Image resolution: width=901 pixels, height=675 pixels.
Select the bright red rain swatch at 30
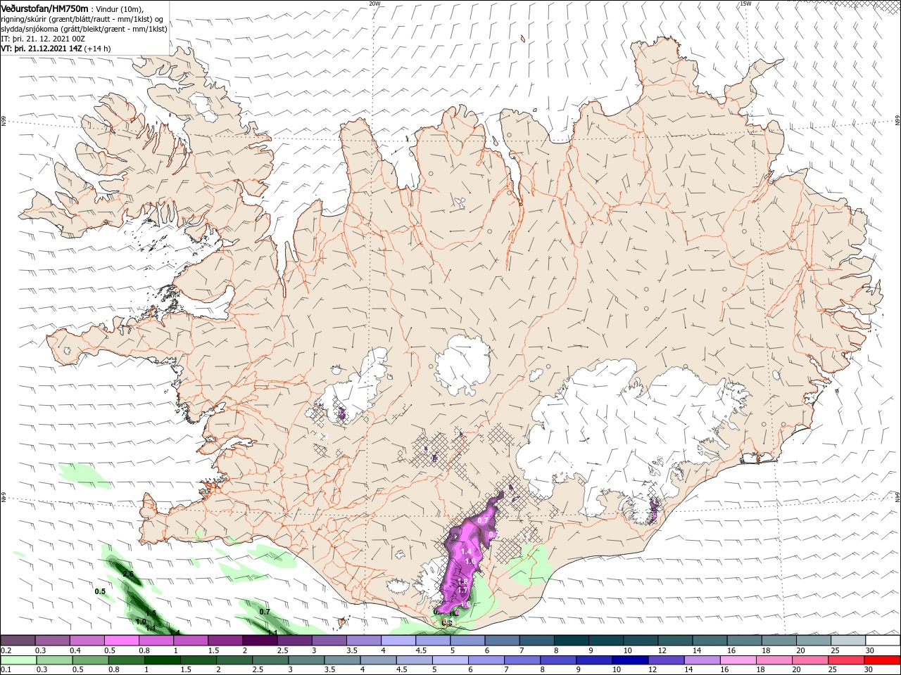[x=883, y=660]
